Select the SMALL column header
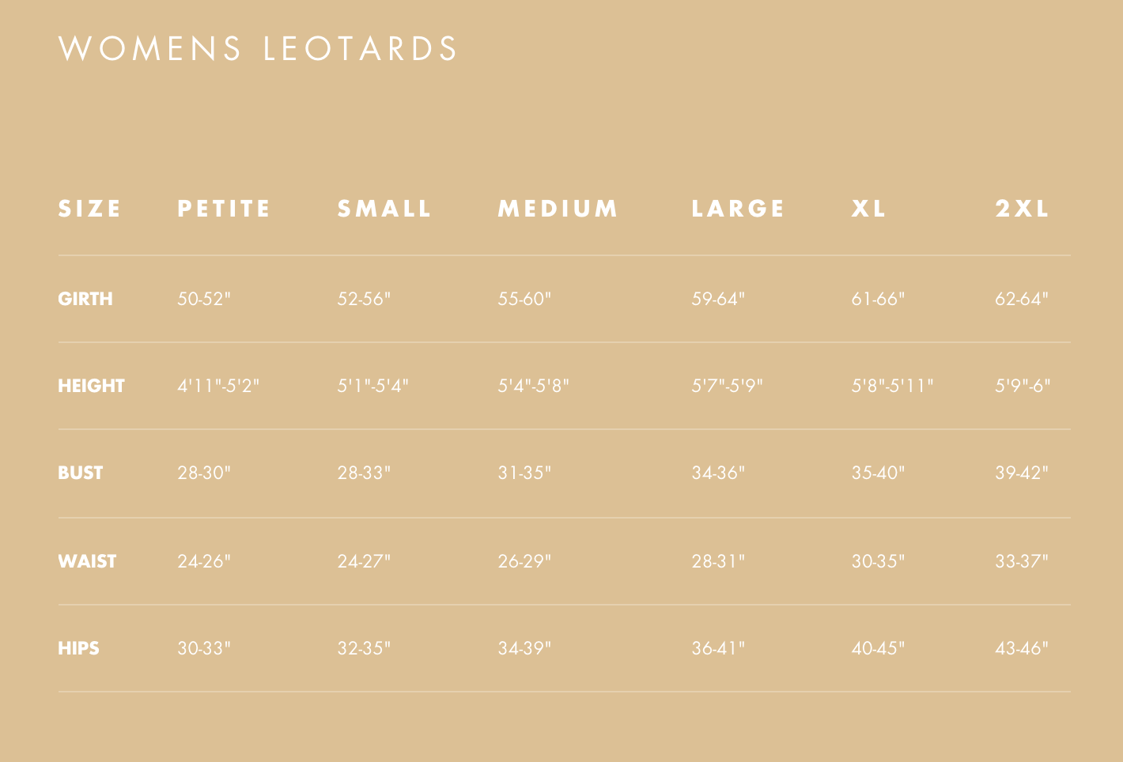The image size is (1123, 762). (385, 209)
